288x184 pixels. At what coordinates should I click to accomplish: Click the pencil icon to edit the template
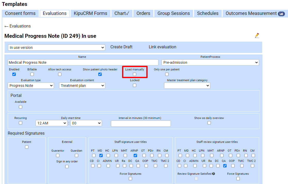click(257, 36)
